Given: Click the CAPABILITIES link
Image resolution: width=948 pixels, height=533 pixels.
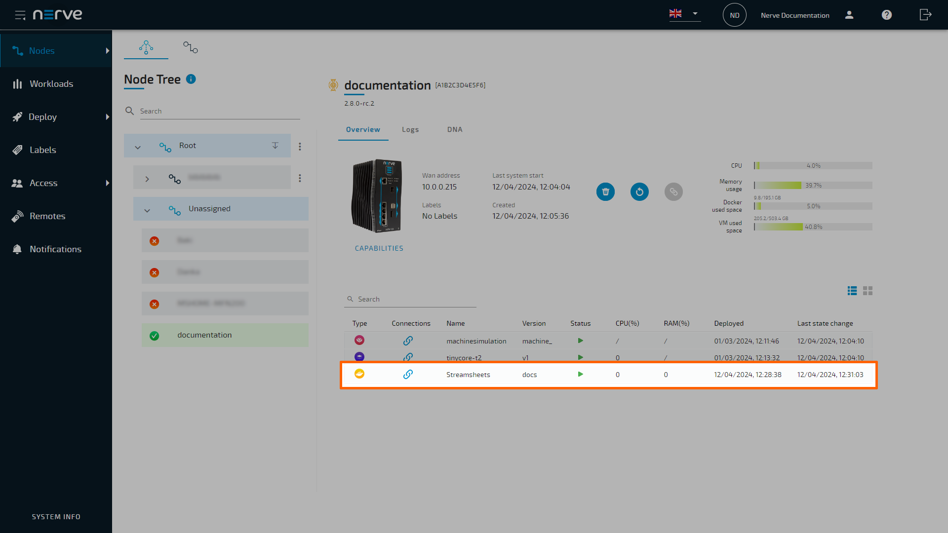Looking at the screenshot, I should [379, 248].
